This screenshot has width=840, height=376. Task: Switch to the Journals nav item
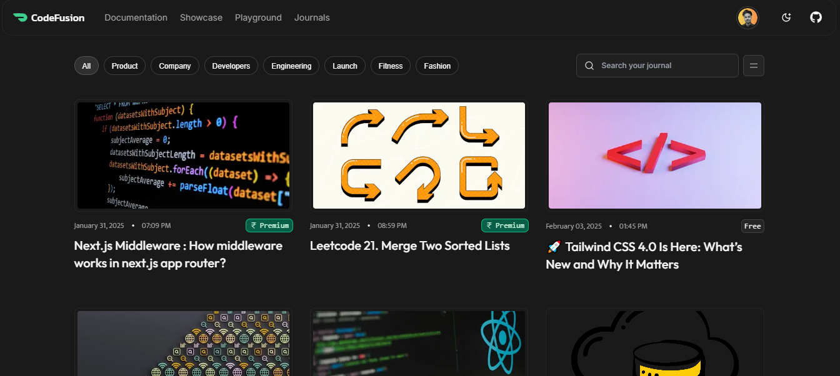[x=312, y=17]
